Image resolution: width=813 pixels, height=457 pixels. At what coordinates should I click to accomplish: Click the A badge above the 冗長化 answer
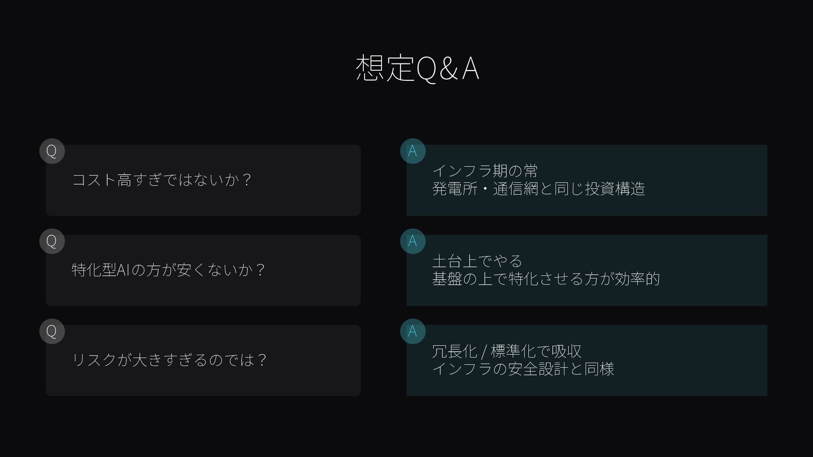pyautogui.click(x=412, y=331)
